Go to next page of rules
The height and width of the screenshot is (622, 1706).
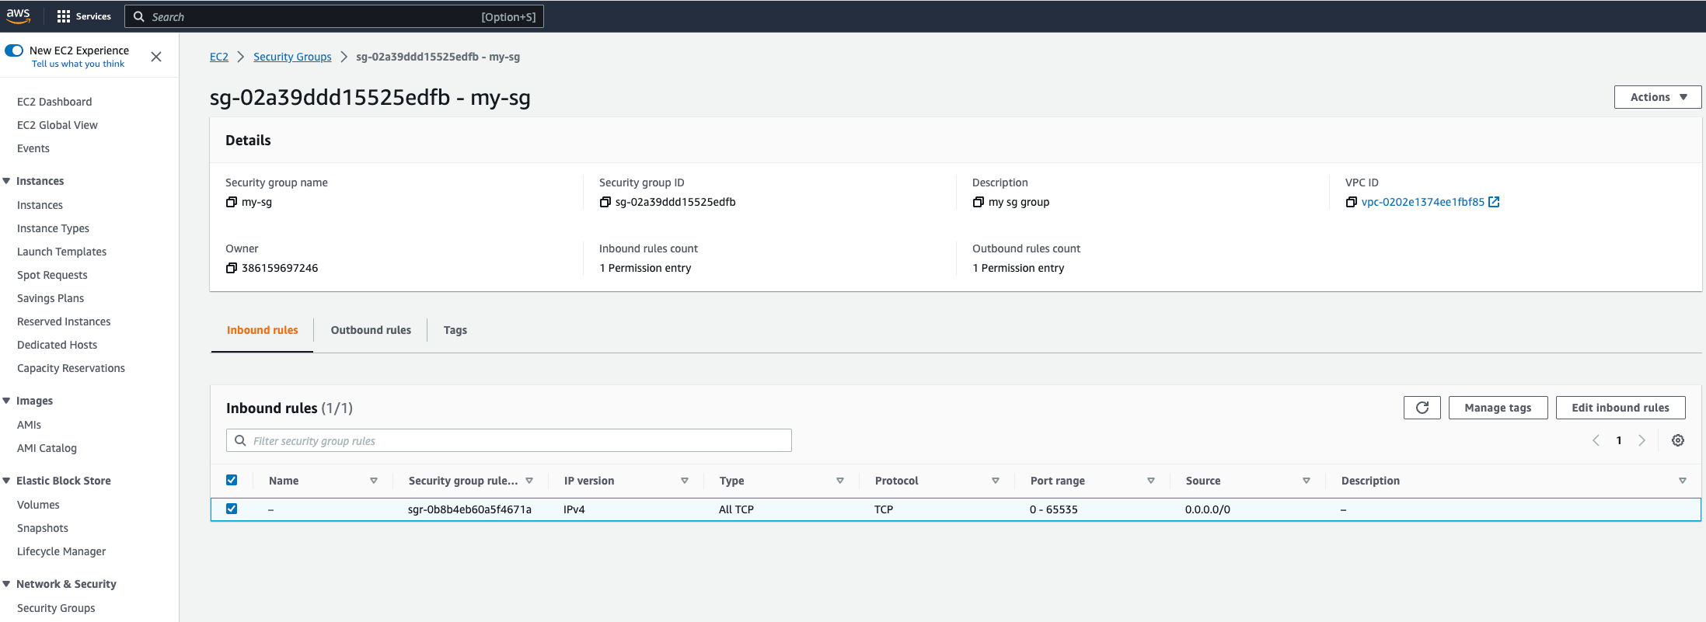click(x=1641, y=440)
